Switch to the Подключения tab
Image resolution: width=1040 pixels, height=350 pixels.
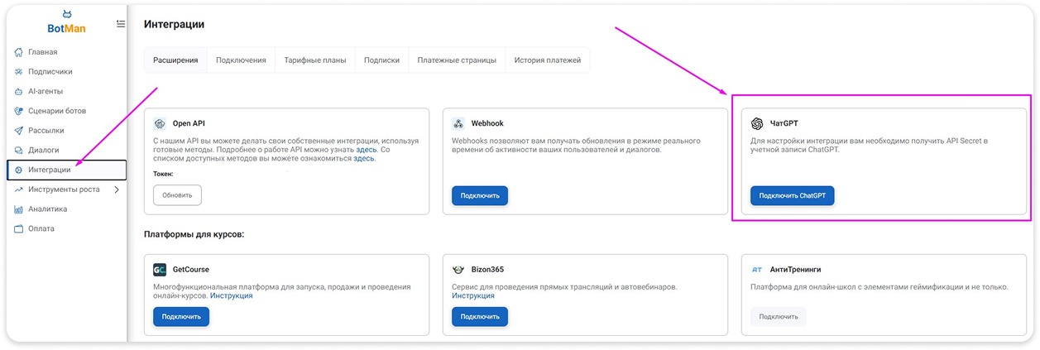[x=241, y=60]
